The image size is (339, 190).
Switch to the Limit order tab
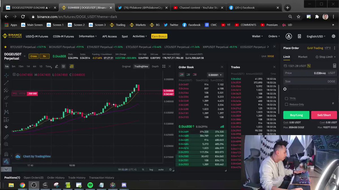point(286,57)
